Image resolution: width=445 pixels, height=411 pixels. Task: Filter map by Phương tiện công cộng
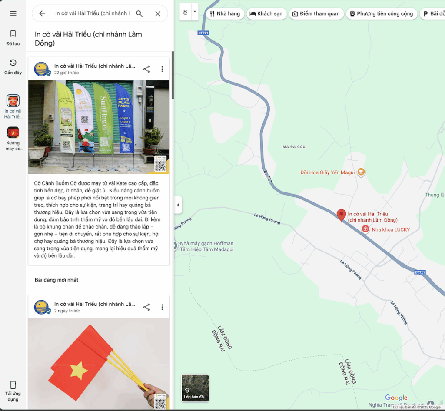click(x=382, y=13)
